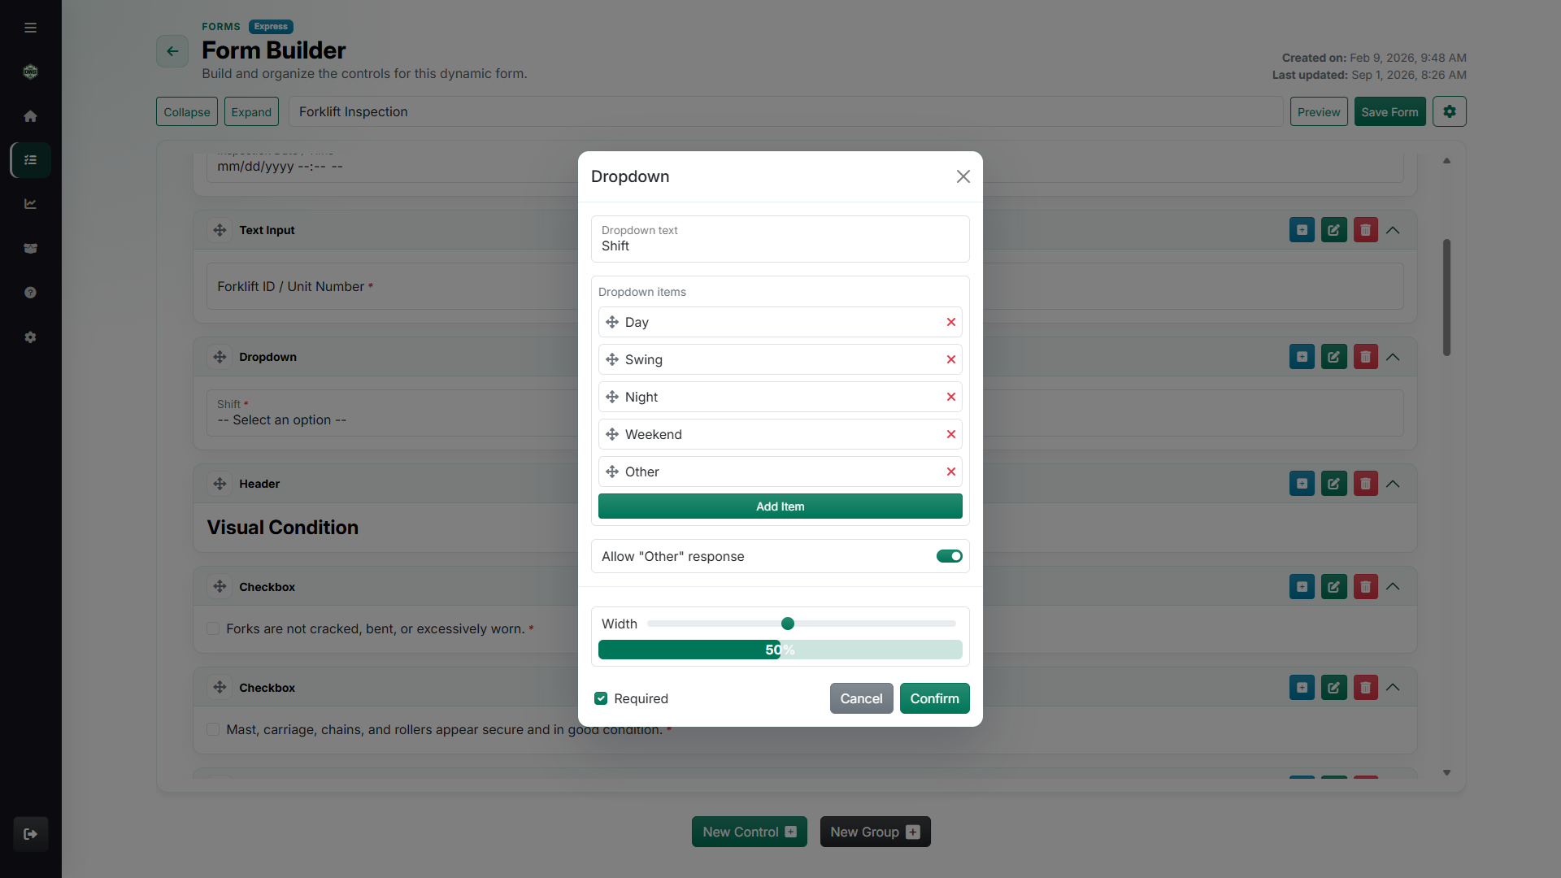This screenshot has width=1561, height=878.
Task: Remove the Swing dropdown item
Action: pos(950,359)
